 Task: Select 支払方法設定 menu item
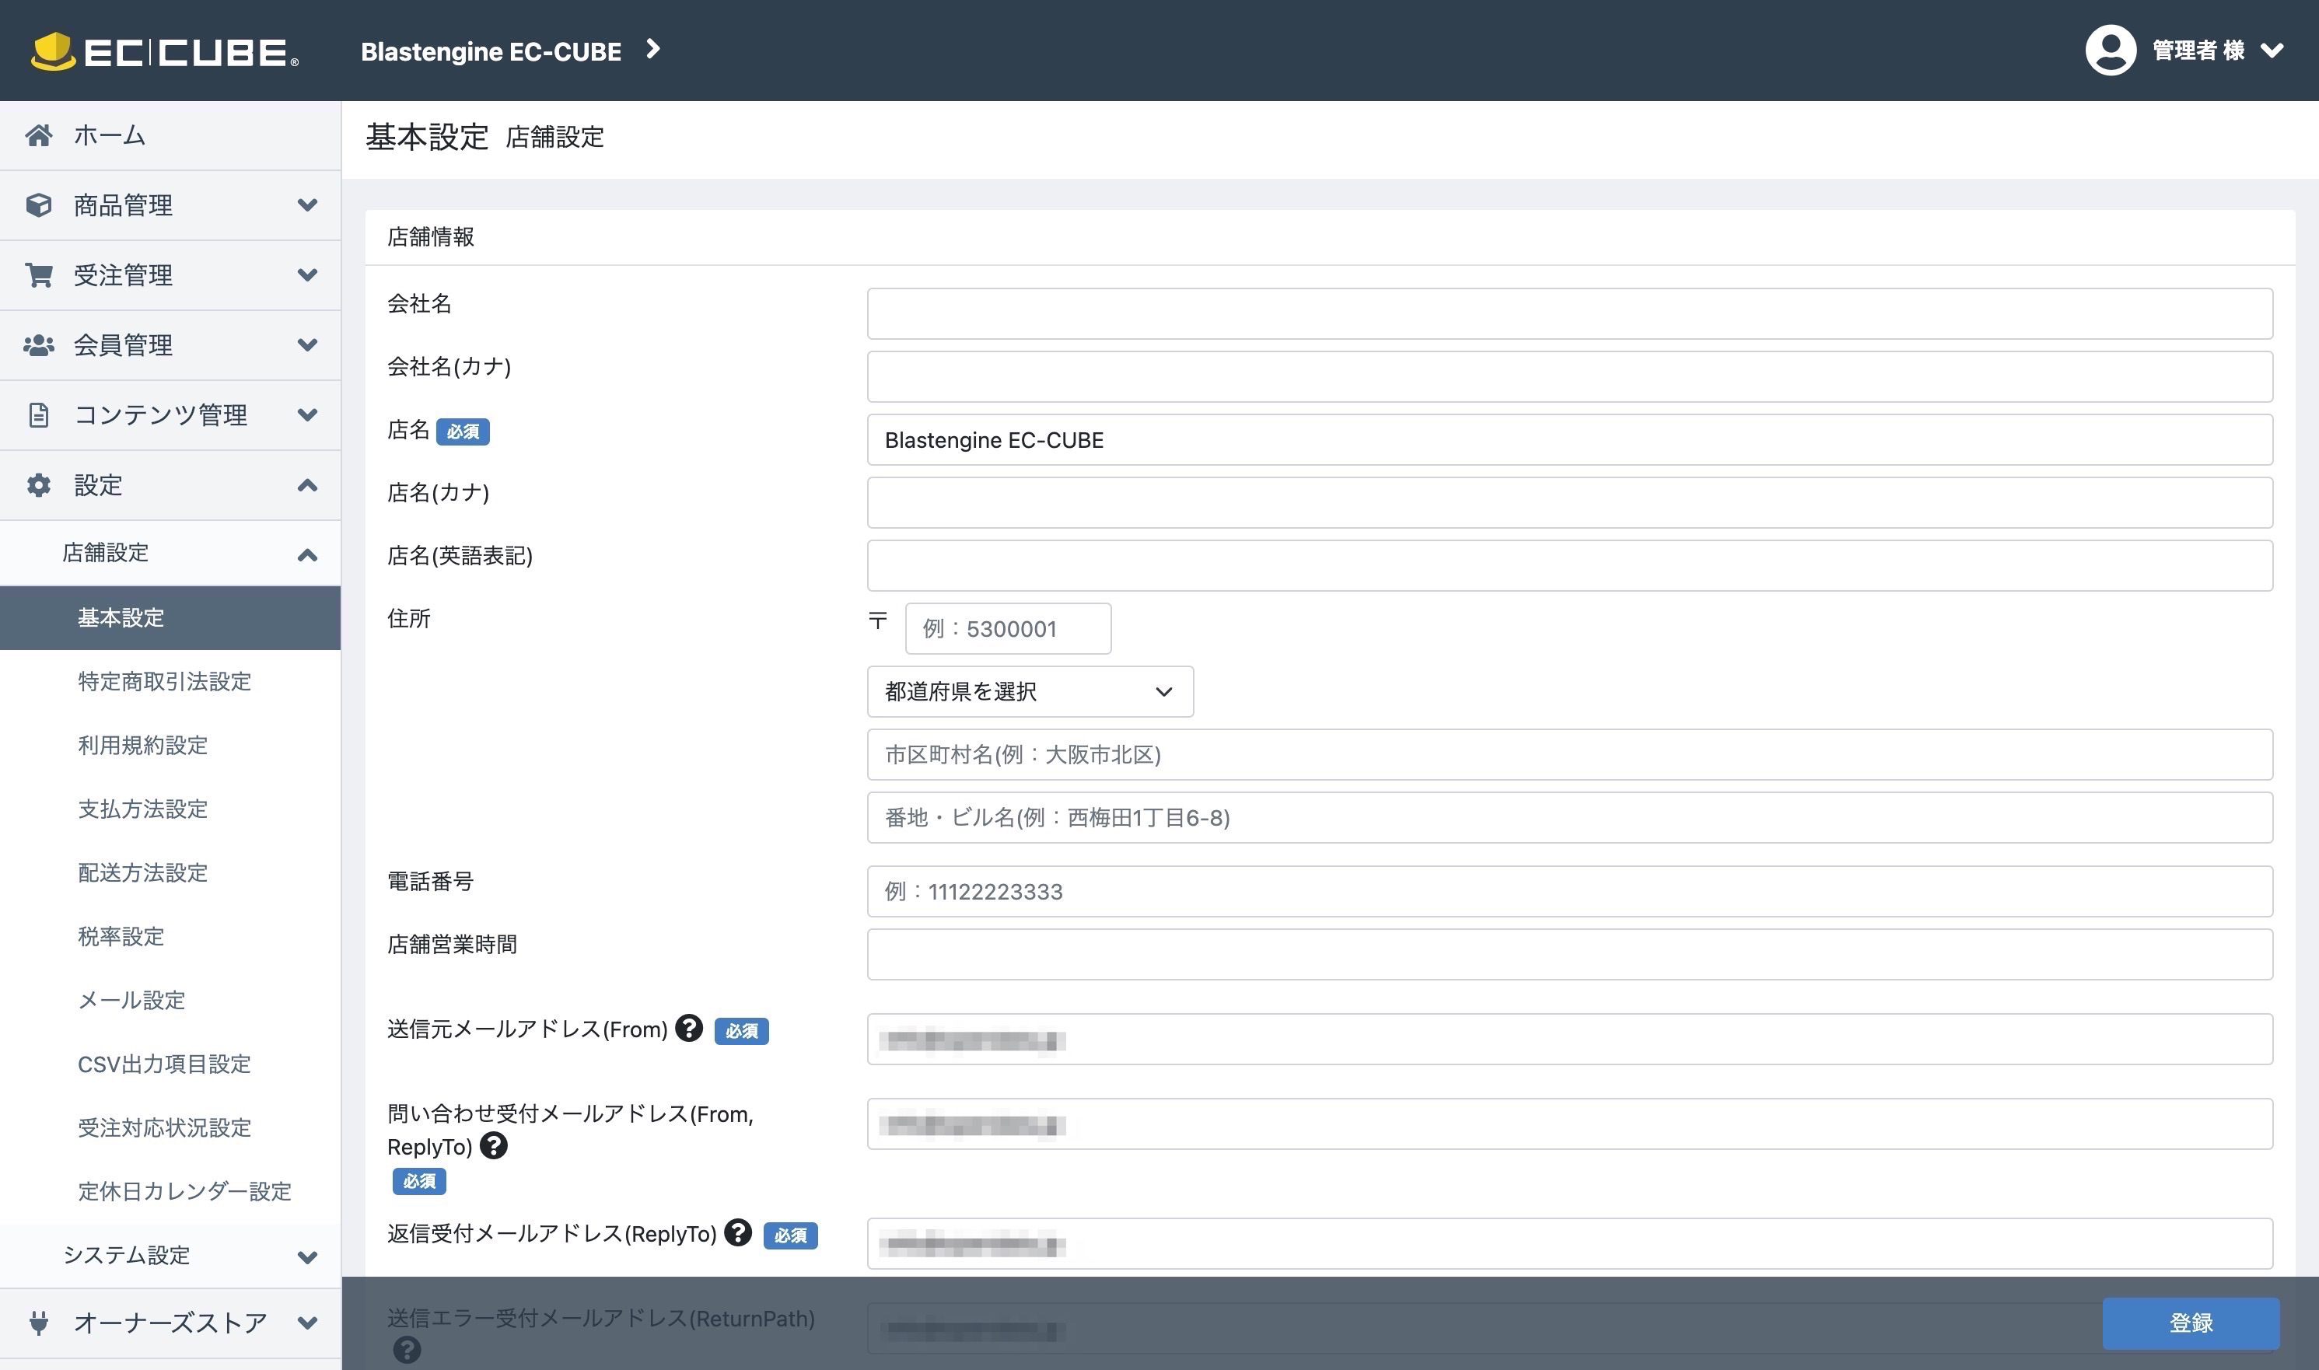click(143, 809)
